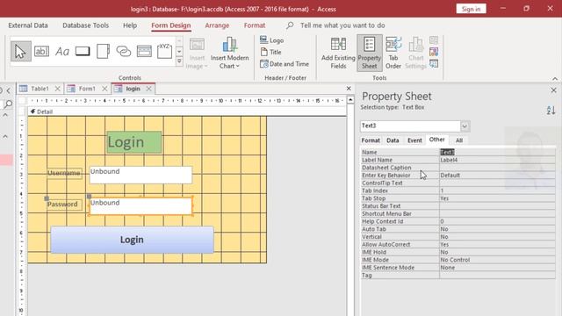Select the green Login heading label
Image resolution: width=562 pixels, height=316 pixels.
134,142
